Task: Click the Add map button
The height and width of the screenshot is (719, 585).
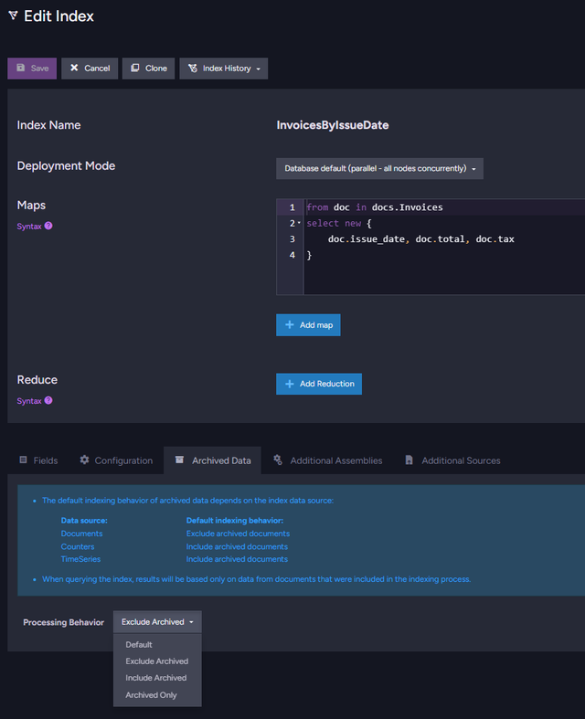Action: (x=308, y=325)
